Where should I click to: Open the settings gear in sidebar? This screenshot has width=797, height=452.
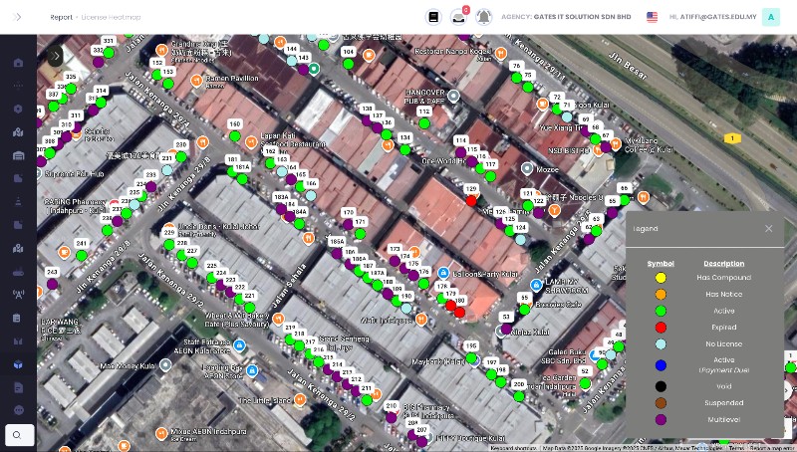pyautogui.click(x=18, y=109)
